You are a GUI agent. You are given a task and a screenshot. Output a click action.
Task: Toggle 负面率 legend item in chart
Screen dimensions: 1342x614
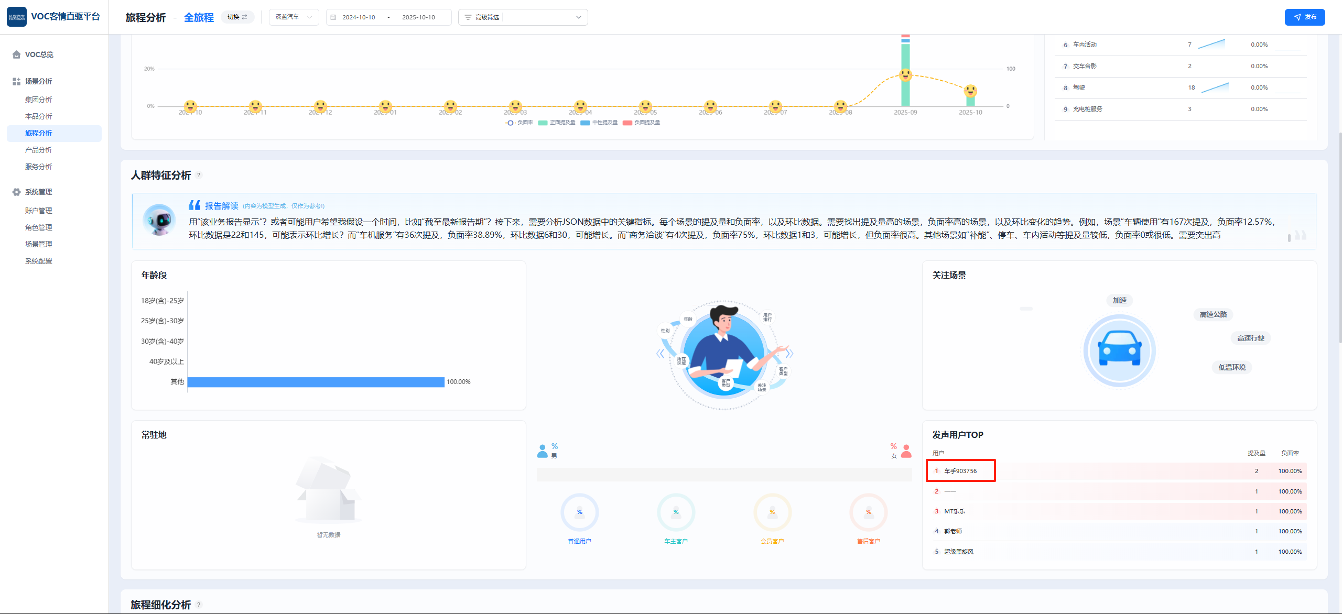pos(520,123)
